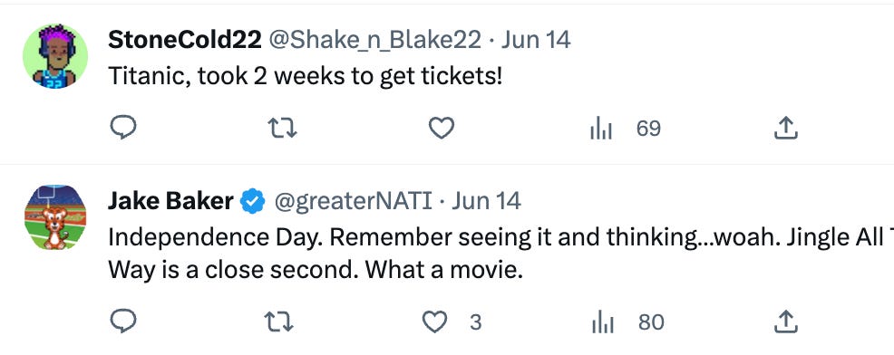Screen dimensions: 894x355
Task: Open Jun 14 timestamp on Jake Baker's tweet
Action: pyautogui.click(x=486, y=201)
